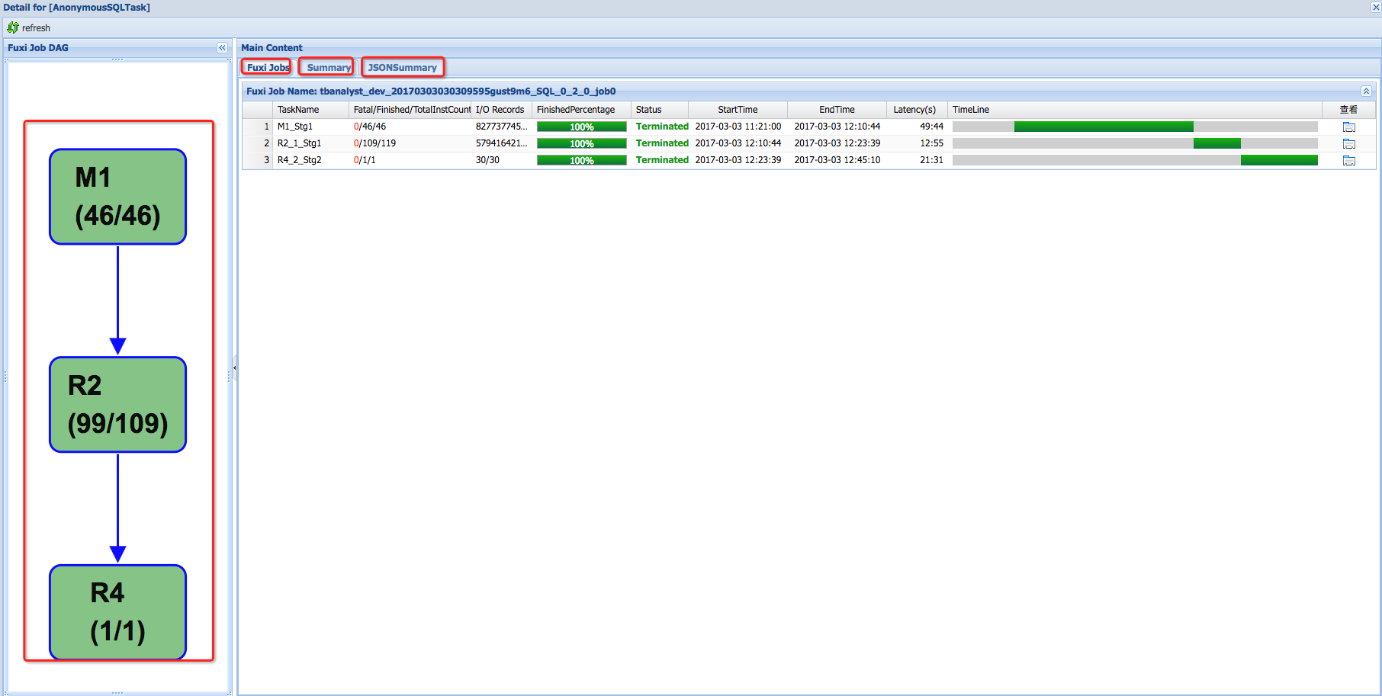Sort the table by Latency(s) column

pos(915,109)
